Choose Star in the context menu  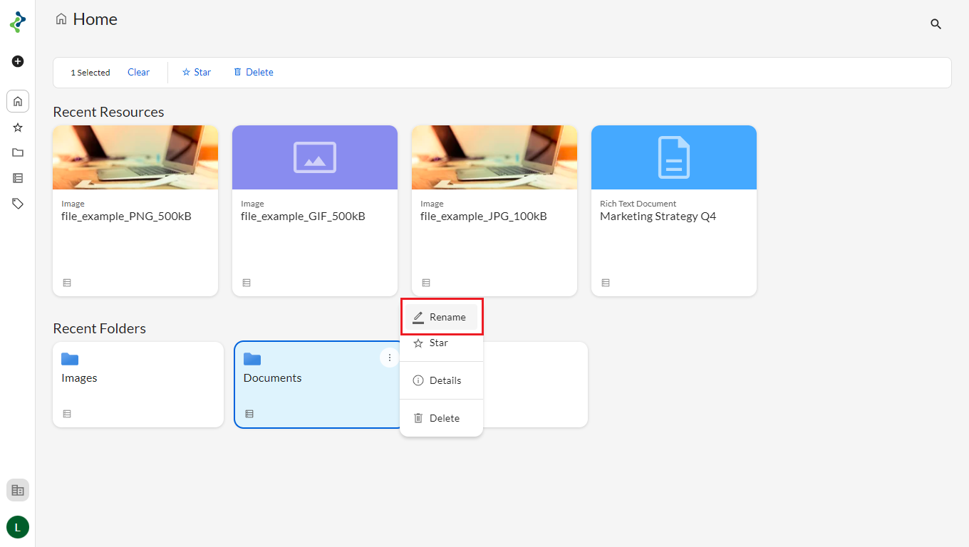pyautogui.click(x=438, y=343)
